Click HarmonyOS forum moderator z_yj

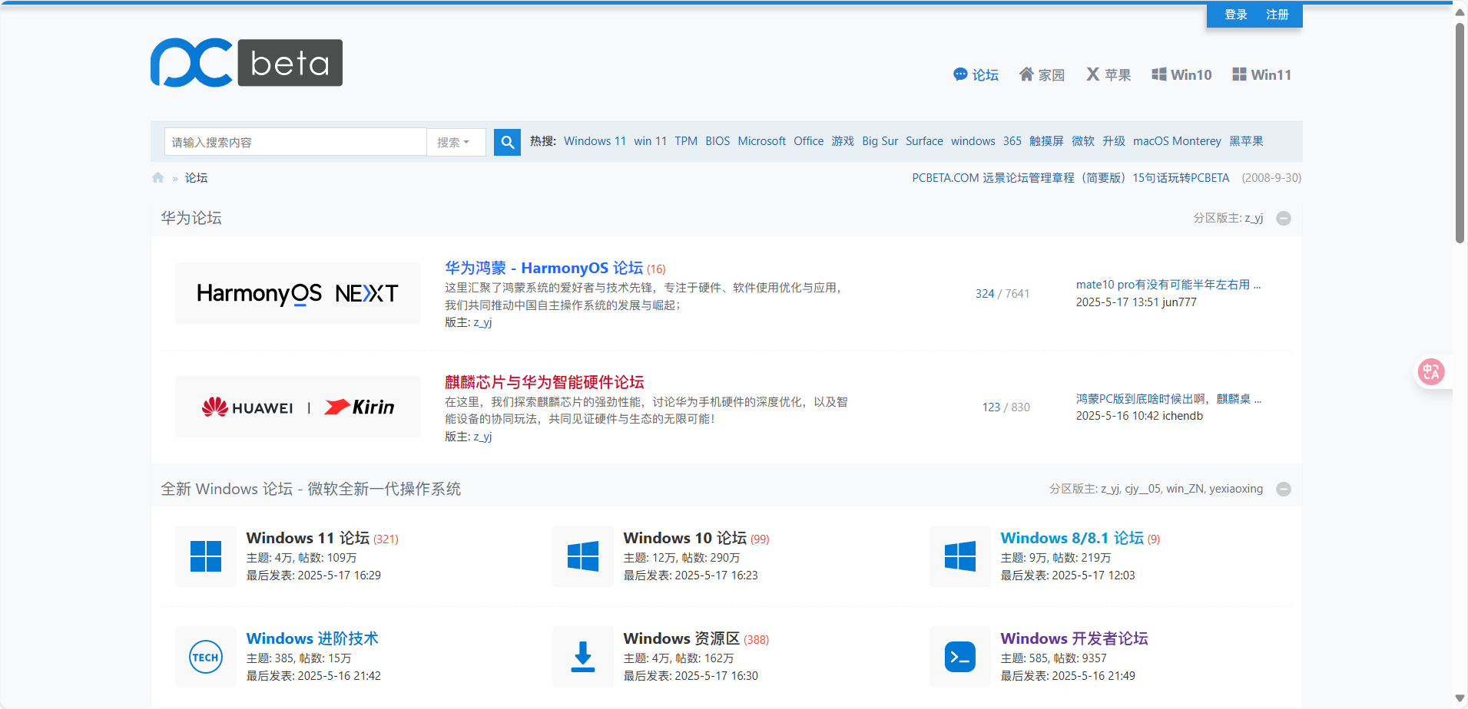tap(482, 323)
